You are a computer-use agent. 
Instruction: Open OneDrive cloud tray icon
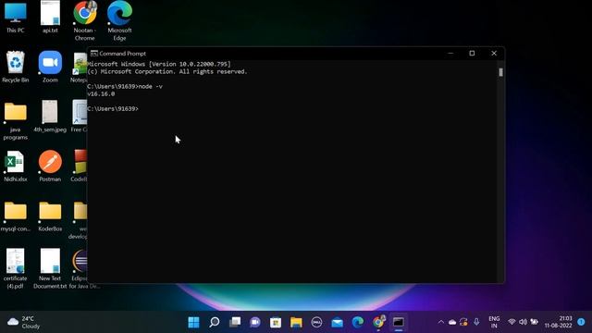coord(452,322)
